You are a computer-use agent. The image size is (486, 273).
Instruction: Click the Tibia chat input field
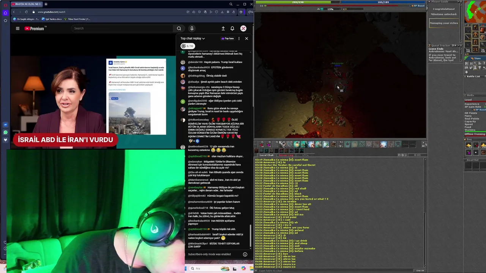click(x=334, y=270)
